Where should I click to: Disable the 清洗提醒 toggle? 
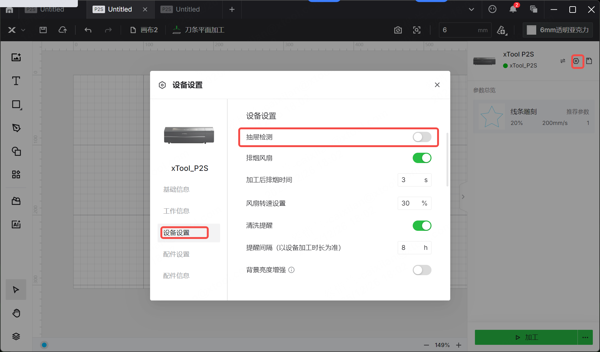point(421,226)
